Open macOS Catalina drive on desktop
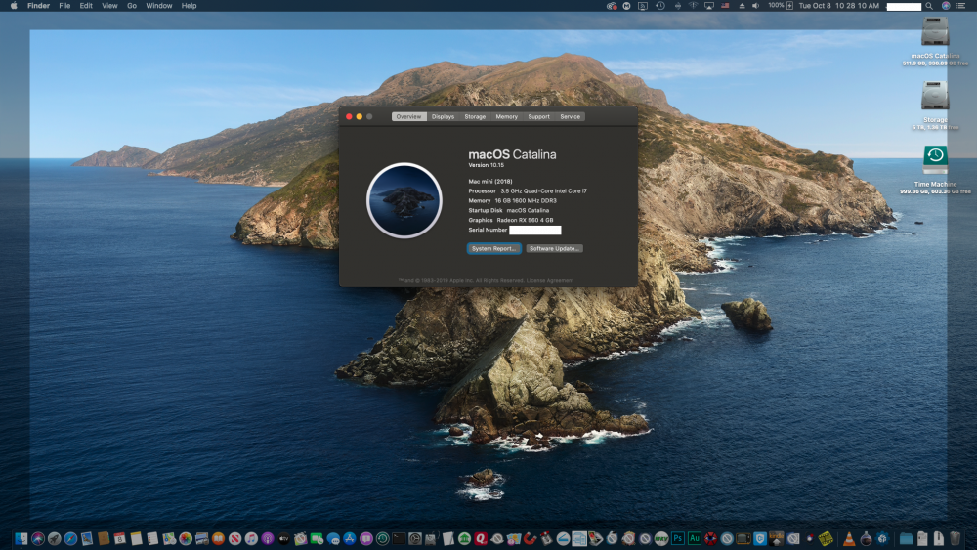This screenshot has width=977, height=550. (x=935, y=31)
